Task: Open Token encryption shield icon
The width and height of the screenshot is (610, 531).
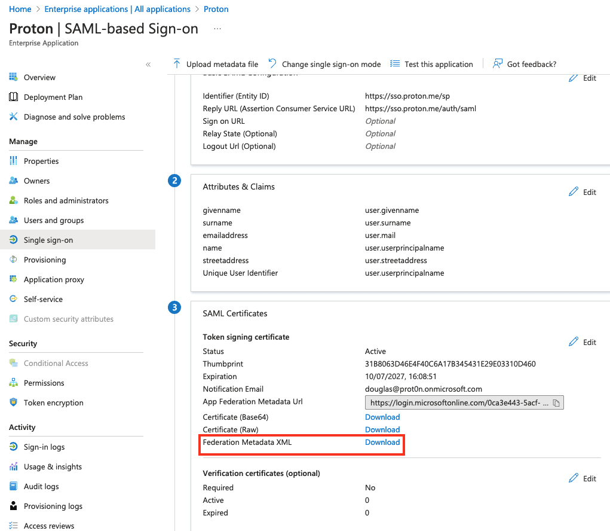Action: point(13,402)
